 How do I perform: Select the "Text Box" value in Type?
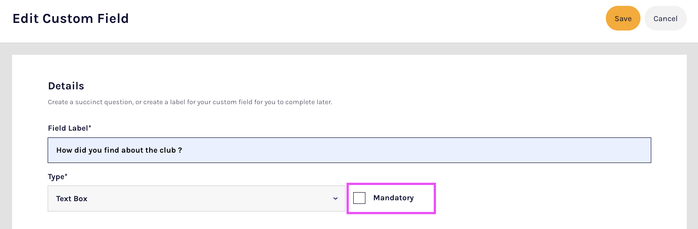pyautogui.click(x=72, y=198)
